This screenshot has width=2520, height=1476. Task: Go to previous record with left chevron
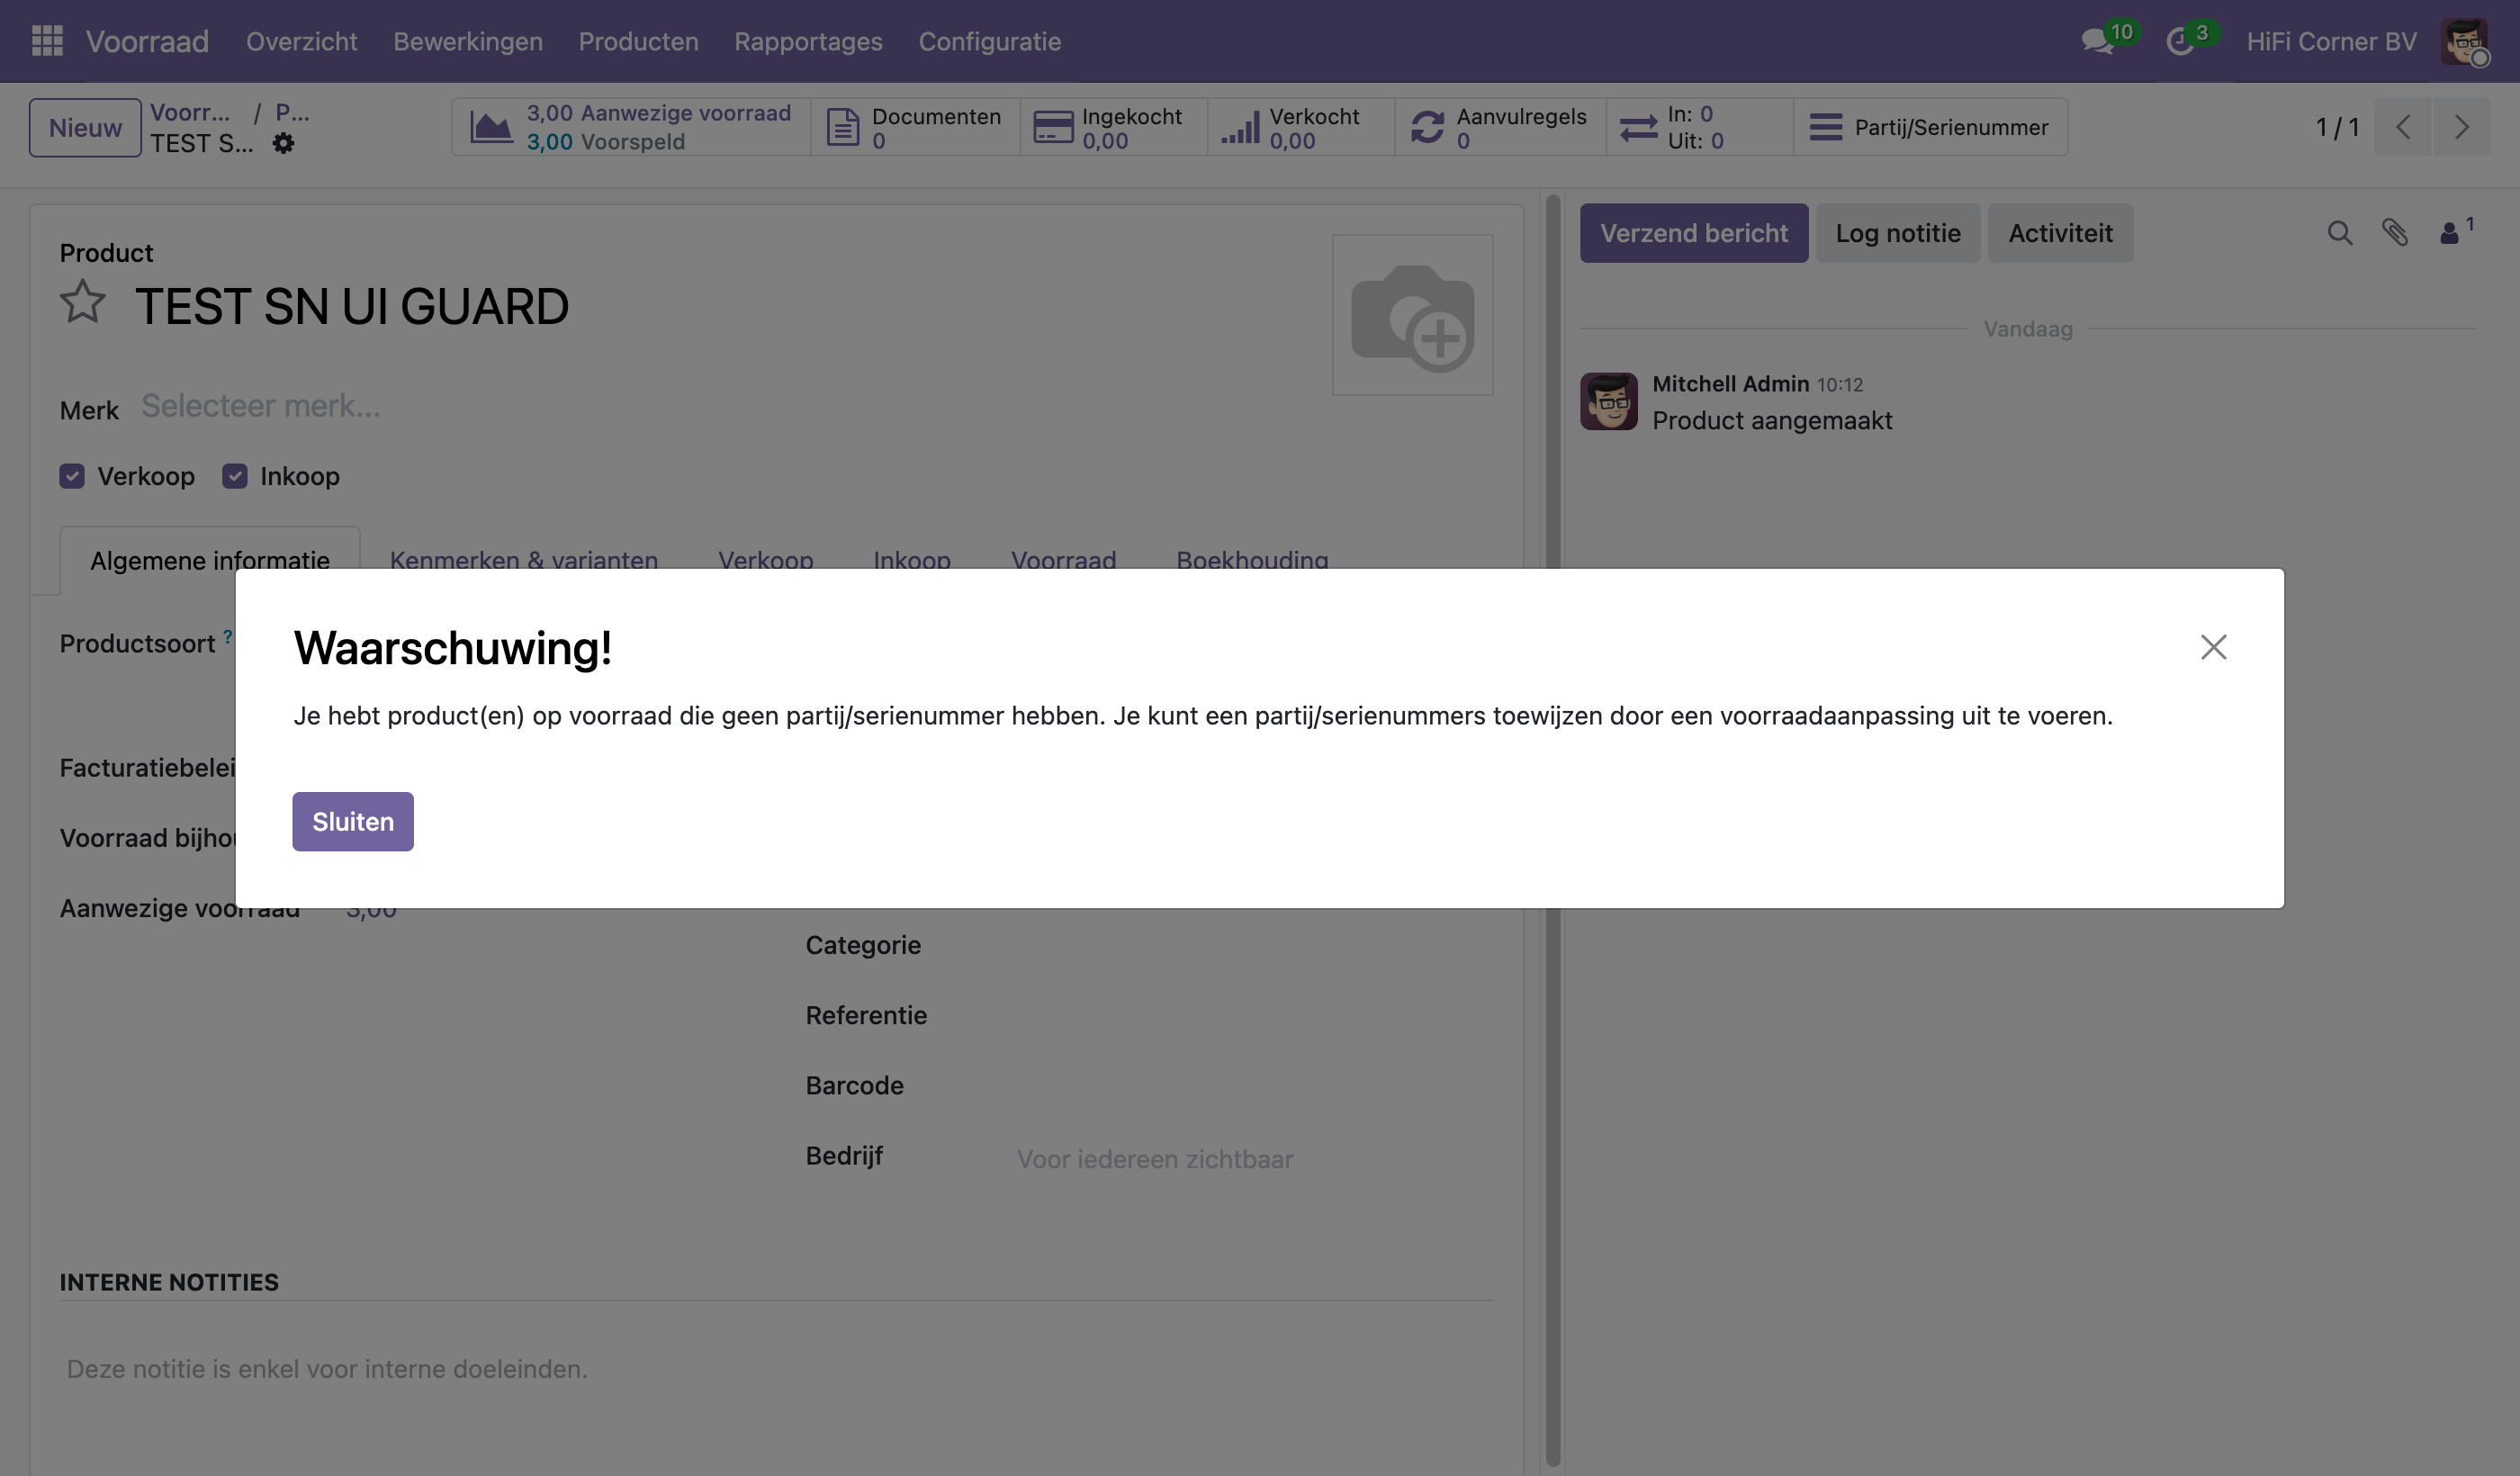[2403, 127]
